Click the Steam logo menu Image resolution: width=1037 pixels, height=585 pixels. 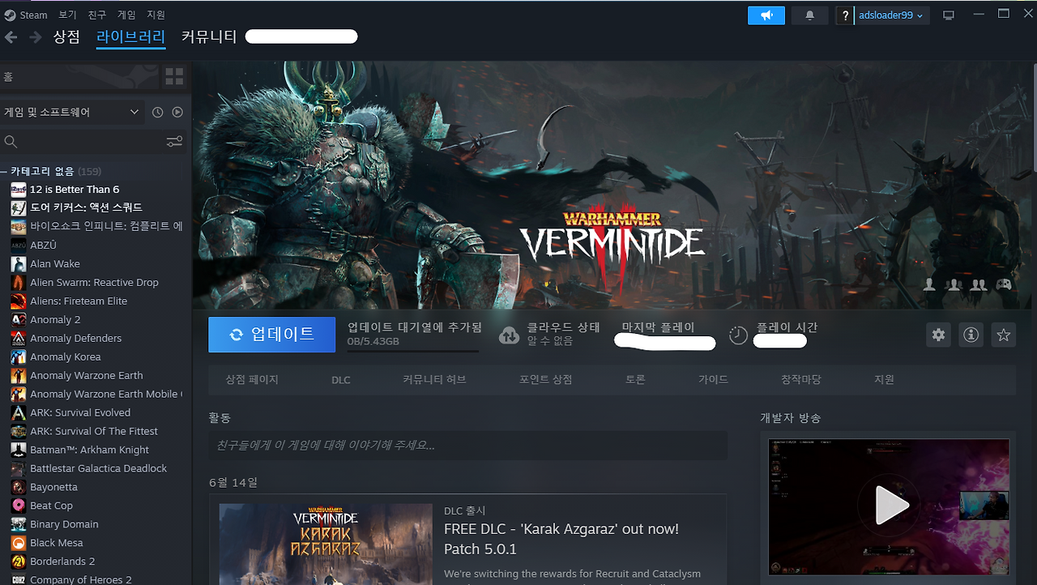pyautogui.click(x=26, y=15)
